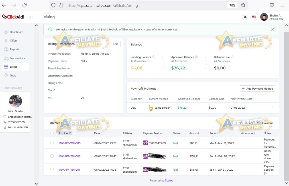This screenshot has width=289, height=186.
Task: Open Transactions in the sidebar
Action: coord(16,58)
